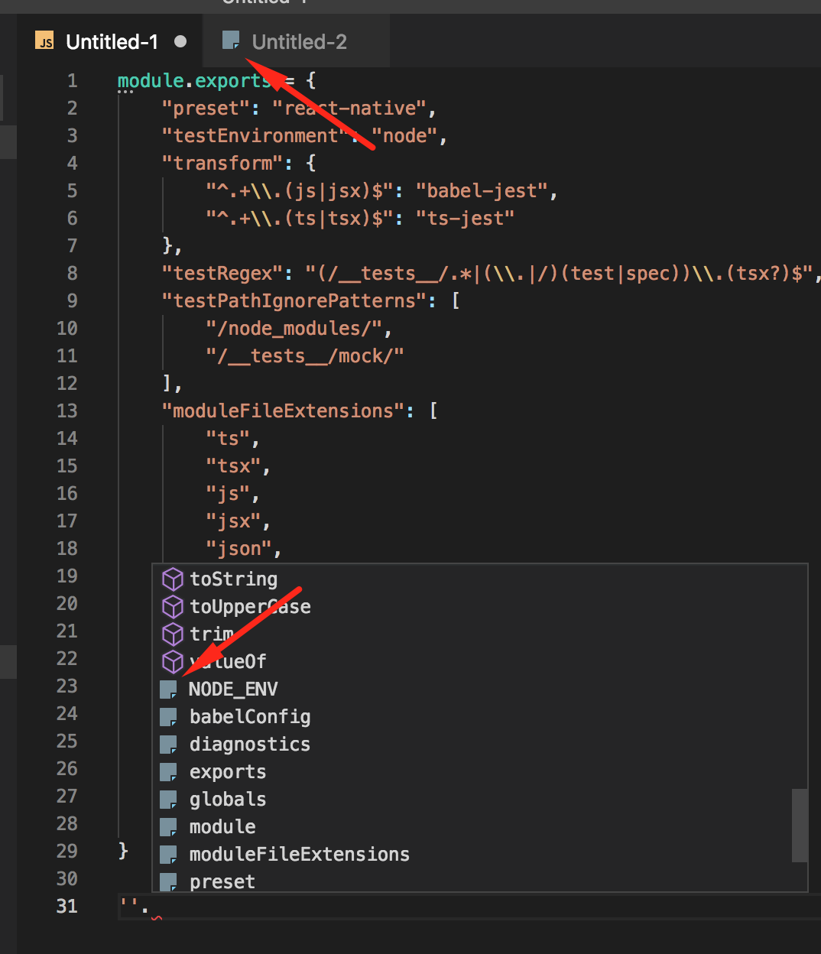Click the method icon beside toUpperCase suggestion
Viewport: 821px width, 954px height.
(172, 606)
